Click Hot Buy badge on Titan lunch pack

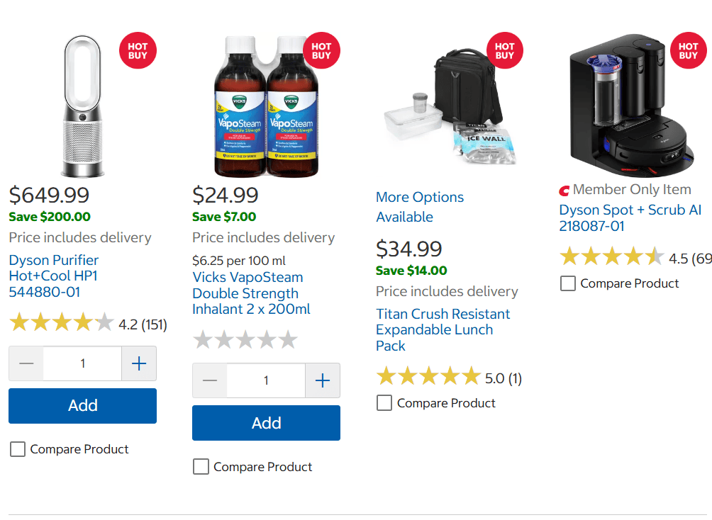tap(504, 50)
